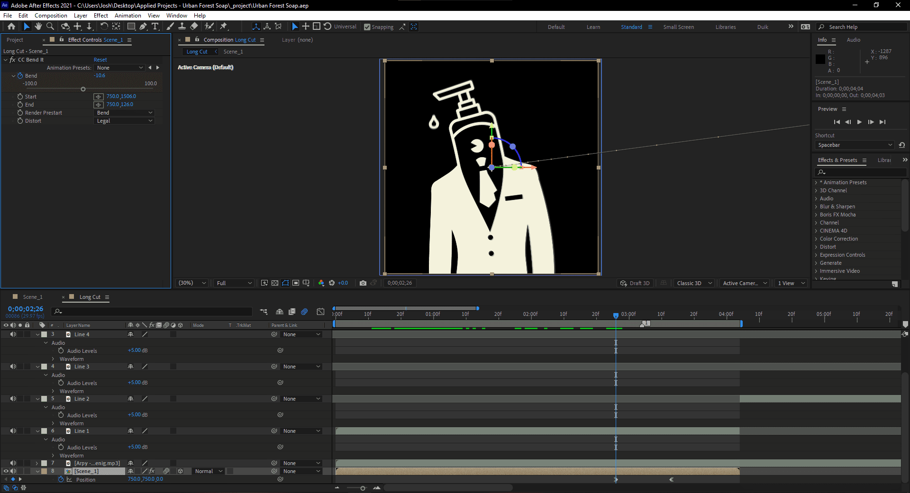Adjust the Bend slider handle
Image resolution: width=910 pixels, height=493 pixels.
pos(83,89)
